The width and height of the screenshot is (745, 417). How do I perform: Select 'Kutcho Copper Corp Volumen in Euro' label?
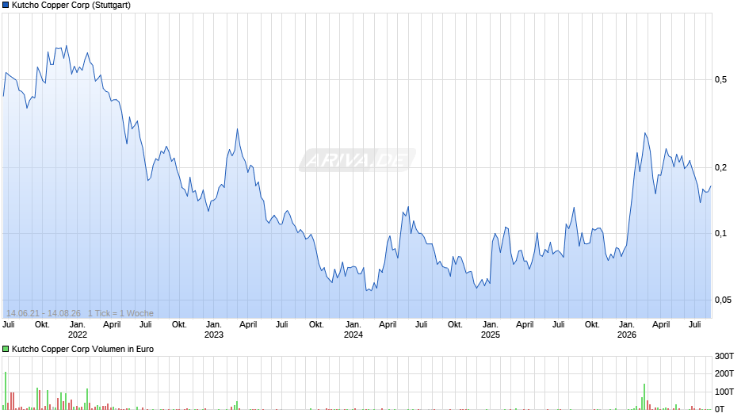pyautogui.click(x=82, y=349)
